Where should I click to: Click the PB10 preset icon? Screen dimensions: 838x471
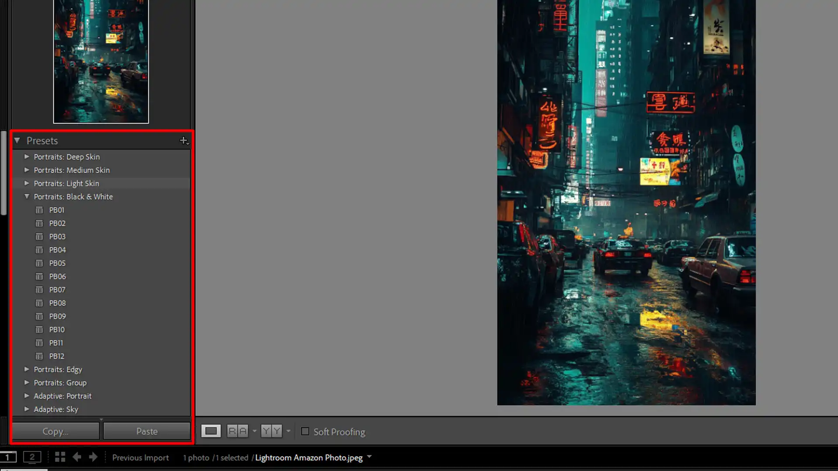39,330
